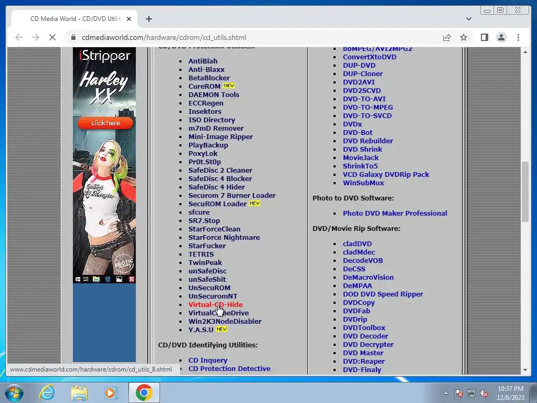
Task: Open the cladDVD link
Action: pos(357,243)
